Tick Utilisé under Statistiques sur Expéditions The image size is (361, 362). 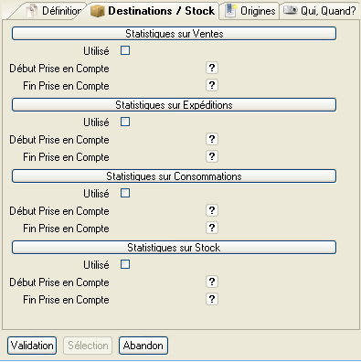click(125, 122)
